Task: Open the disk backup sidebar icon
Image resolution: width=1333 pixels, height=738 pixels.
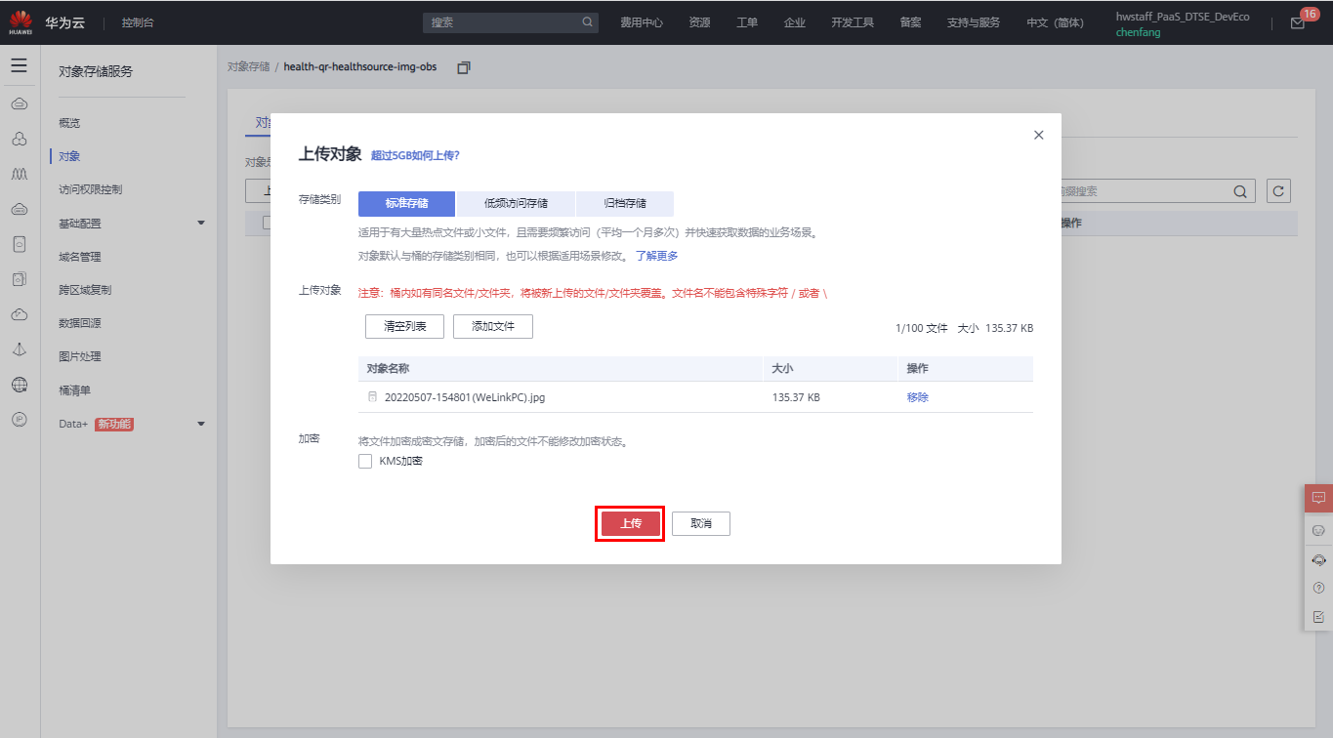Action: [19, 279]
